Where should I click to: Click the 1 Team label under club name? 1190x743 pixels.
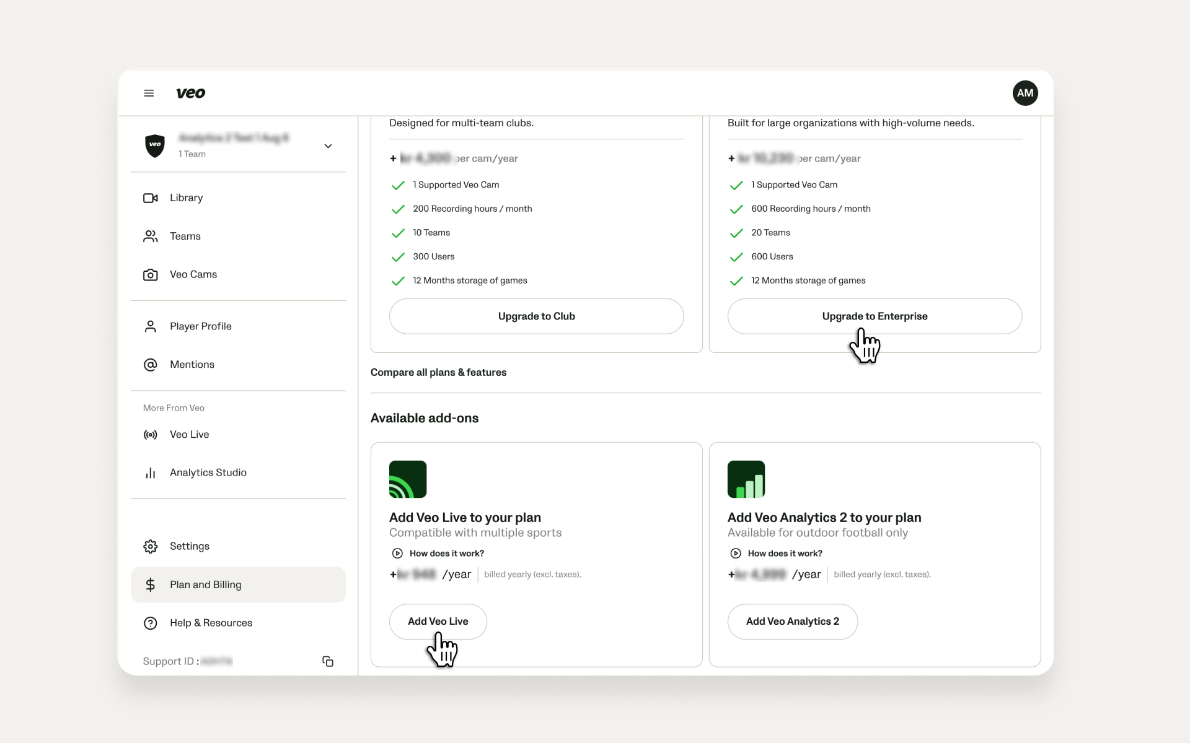[192, 154]
